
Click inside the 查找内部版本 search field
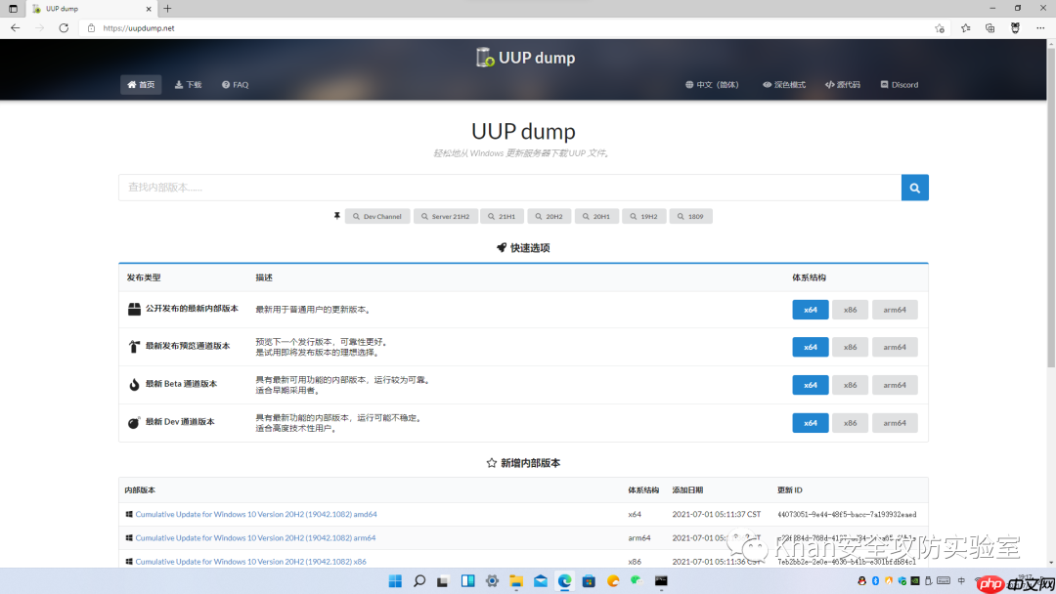point(508,187)
